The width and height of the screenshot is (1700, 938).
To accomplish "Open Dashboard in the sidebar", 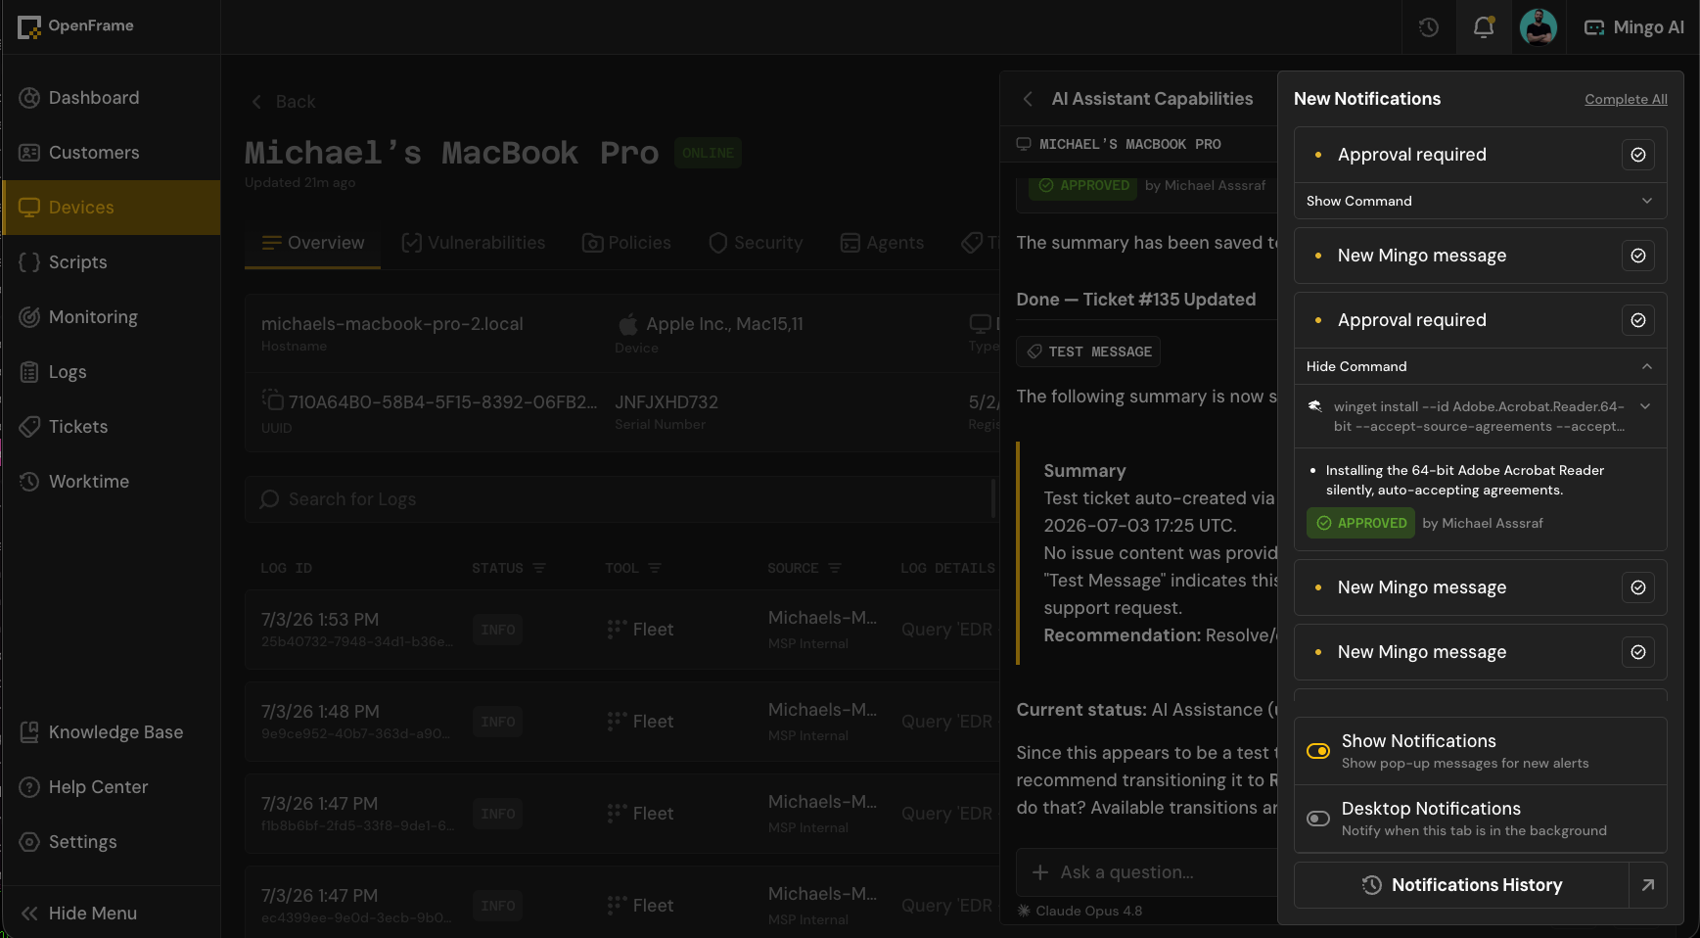I will [111, 98].
